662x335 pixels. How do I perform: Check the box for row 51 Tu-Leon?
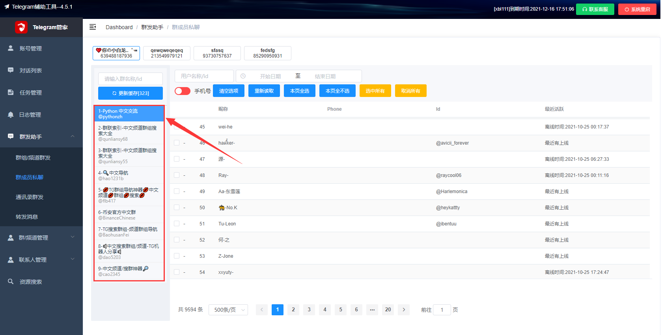pyautogui.click(x=177, y=223)
